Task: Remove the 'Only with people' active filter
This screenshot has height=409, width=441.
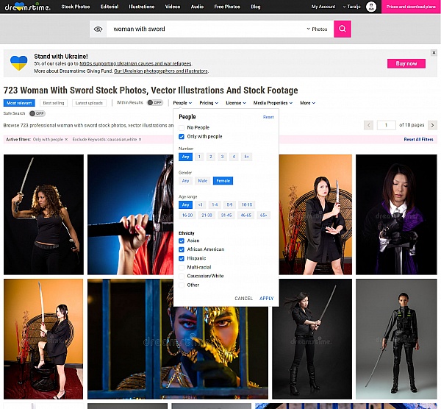Action: point(66,139)
